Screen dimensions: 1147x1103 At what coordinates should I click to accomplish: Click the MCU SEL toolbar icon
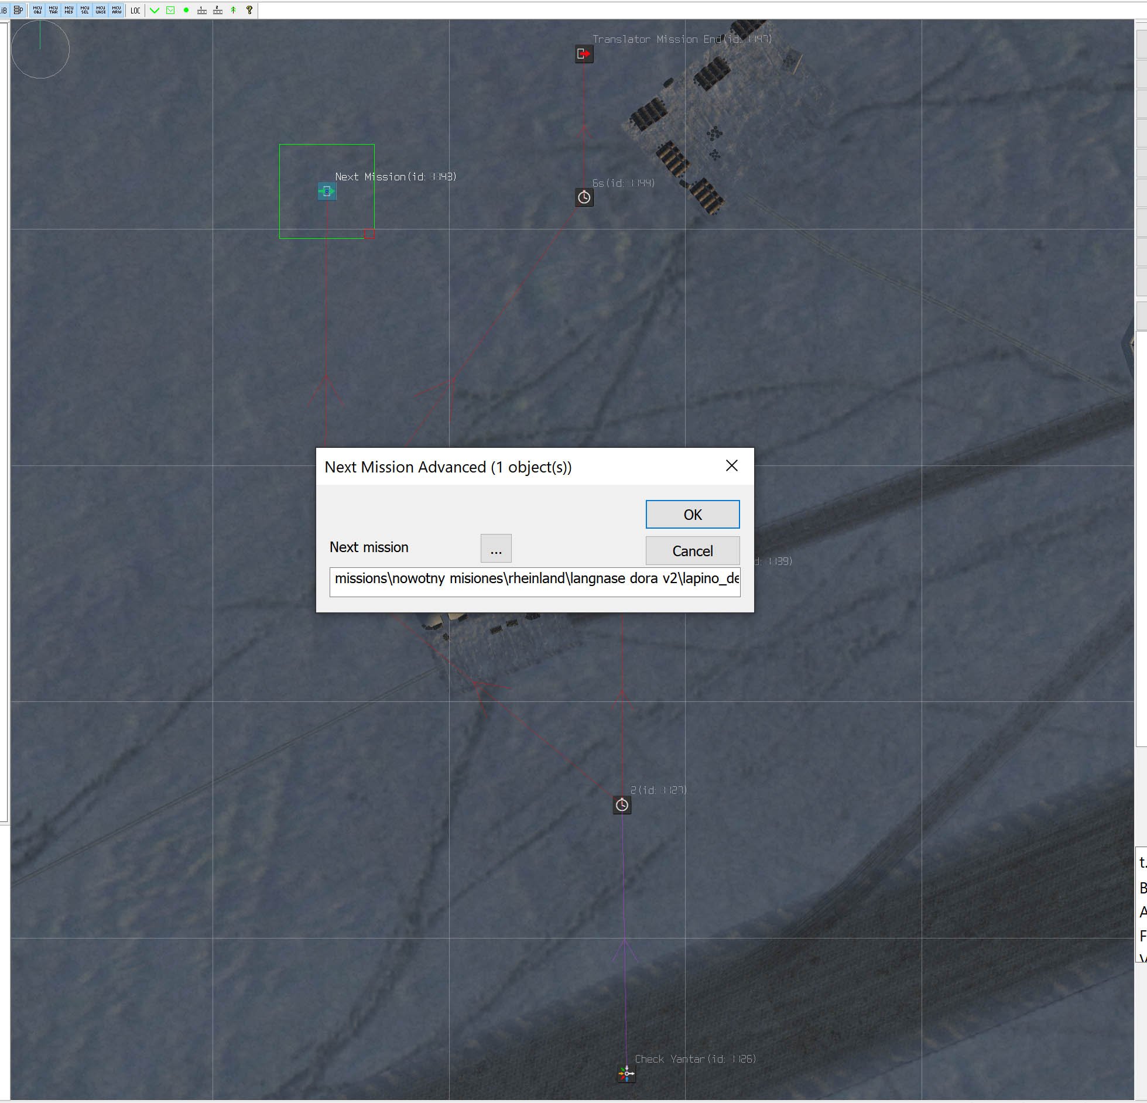click(x=85, y=10)
